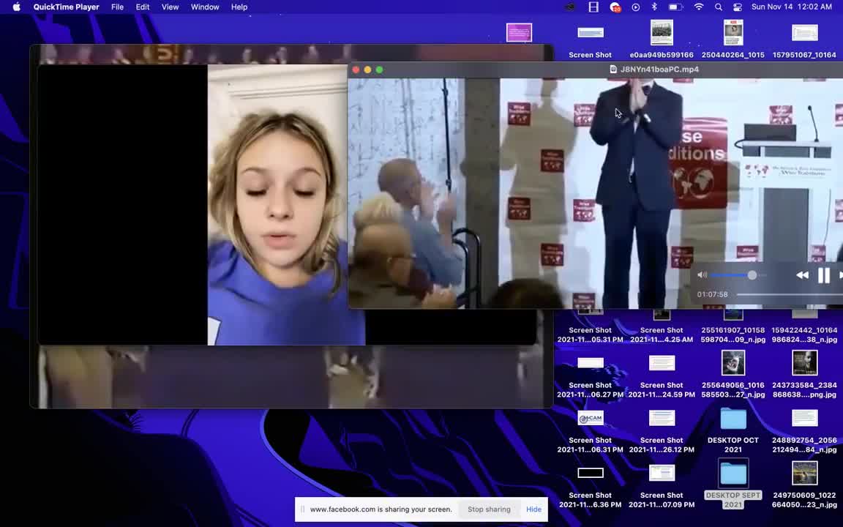The width and height of the screenshot is (843, 527).
Task: Open Control Center
Action: pyautogui.click(x=738, y=7)
